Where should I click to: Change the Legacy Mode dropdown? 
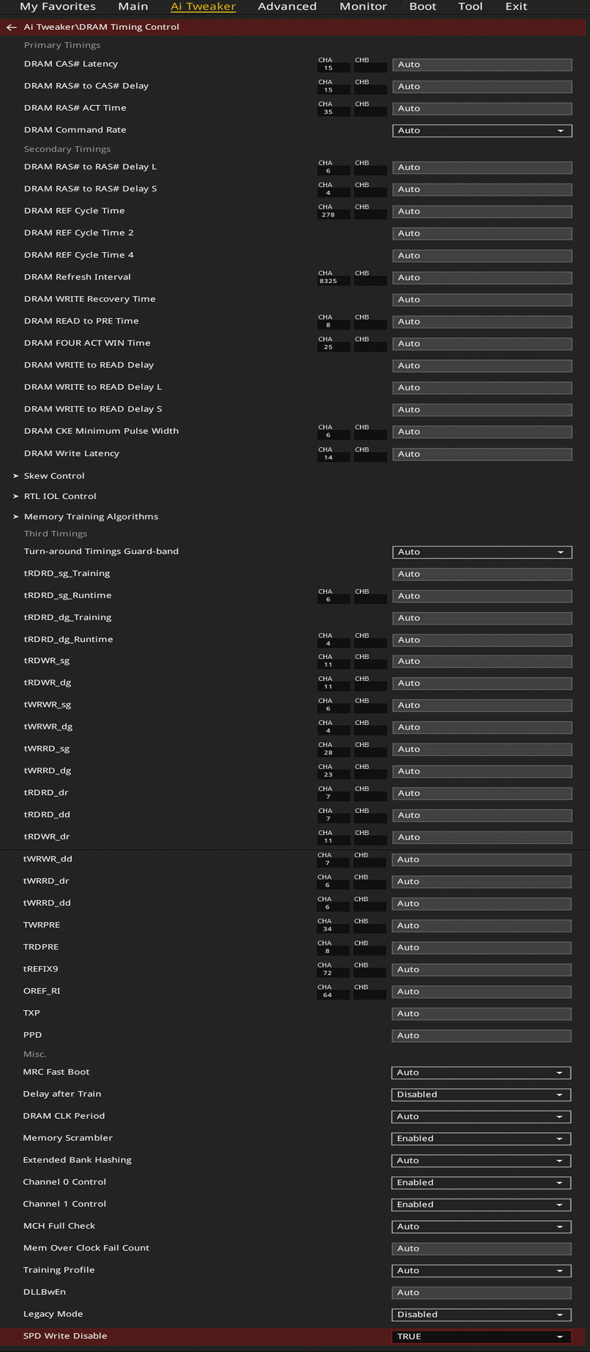(x=481, y=1315)
